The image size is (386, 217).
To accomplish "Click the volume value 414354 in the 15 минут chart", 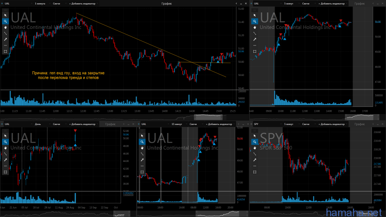I will point(241,199).
